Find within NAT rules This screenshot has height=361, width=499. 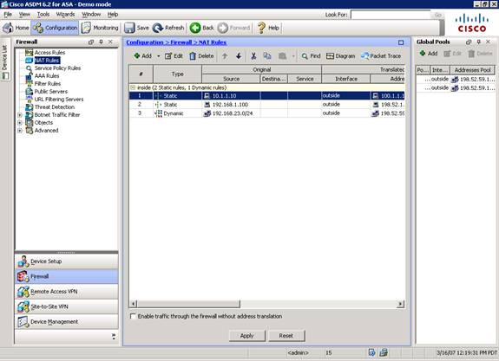(311, 56)
